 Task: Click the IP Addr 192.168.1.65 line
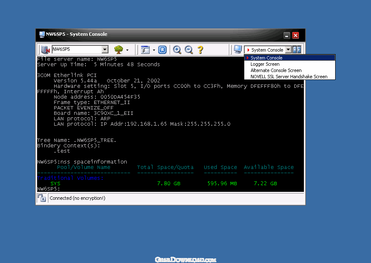142,124
